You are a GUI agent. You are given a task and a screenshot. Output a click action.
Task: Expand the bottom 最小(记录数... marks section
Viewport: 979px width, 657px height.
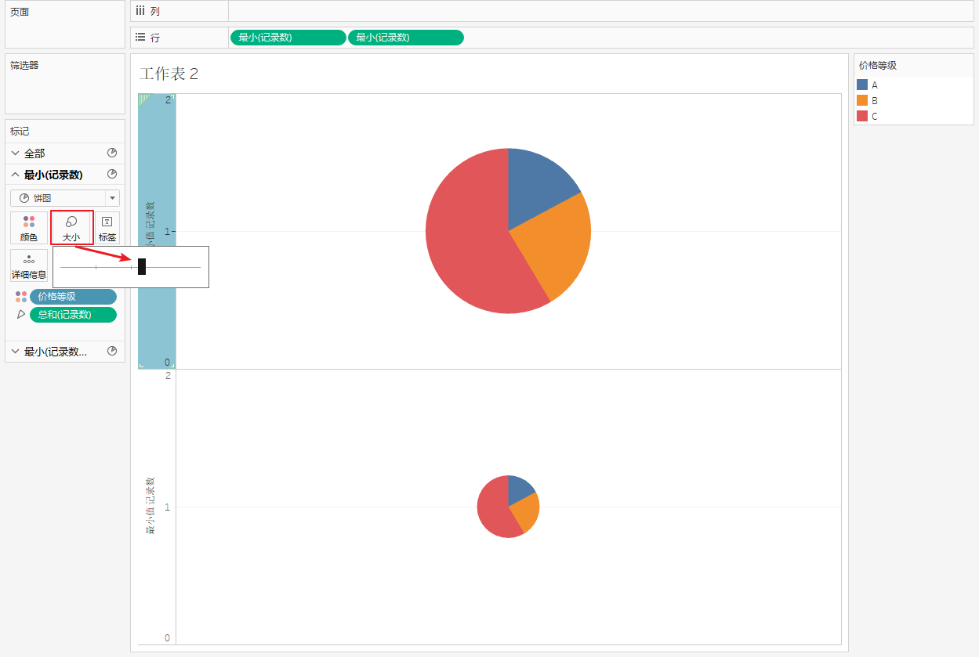(15, 352)
